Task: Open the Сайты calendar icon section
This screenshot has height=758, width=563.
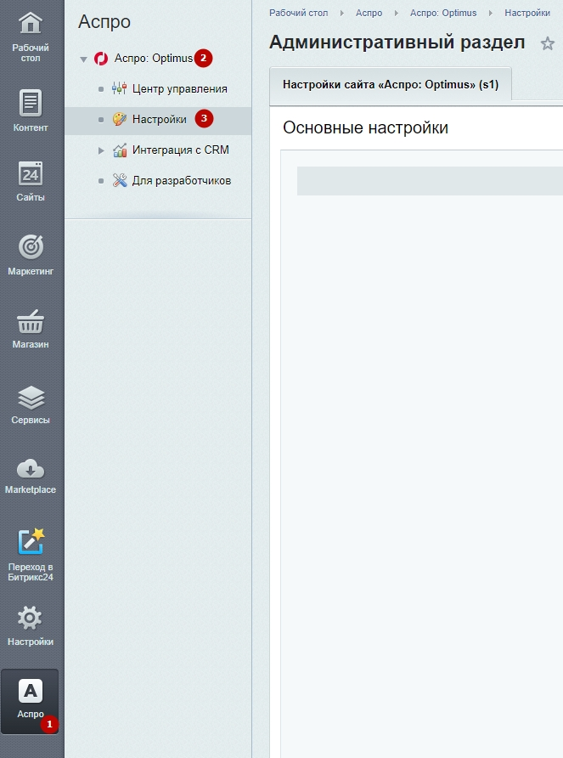Action: pyautogui.click(x=31, y=181)
